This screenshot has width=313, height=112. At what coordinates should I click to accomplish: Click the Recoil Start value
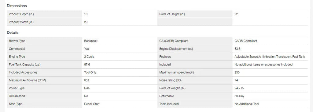coord(92,104)
